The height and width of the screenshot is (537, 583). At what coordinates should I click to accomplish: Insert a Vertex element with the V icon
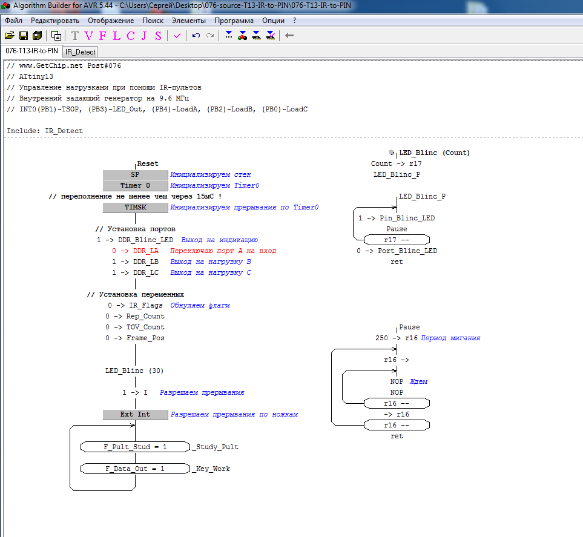click(89, 36)
